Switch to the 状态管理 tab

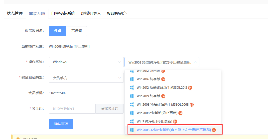15,13
